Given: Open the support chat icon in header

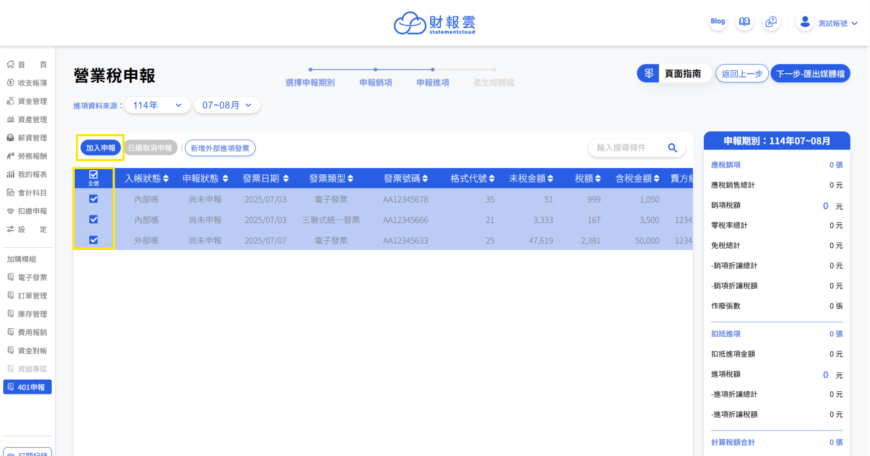Looking at the screenshot, I should click(771, 22).
